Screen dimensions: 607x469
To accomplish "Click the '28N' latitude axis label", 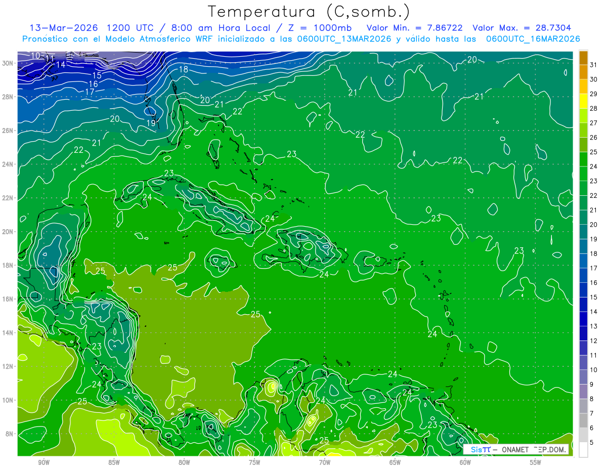I will [8, 97].
